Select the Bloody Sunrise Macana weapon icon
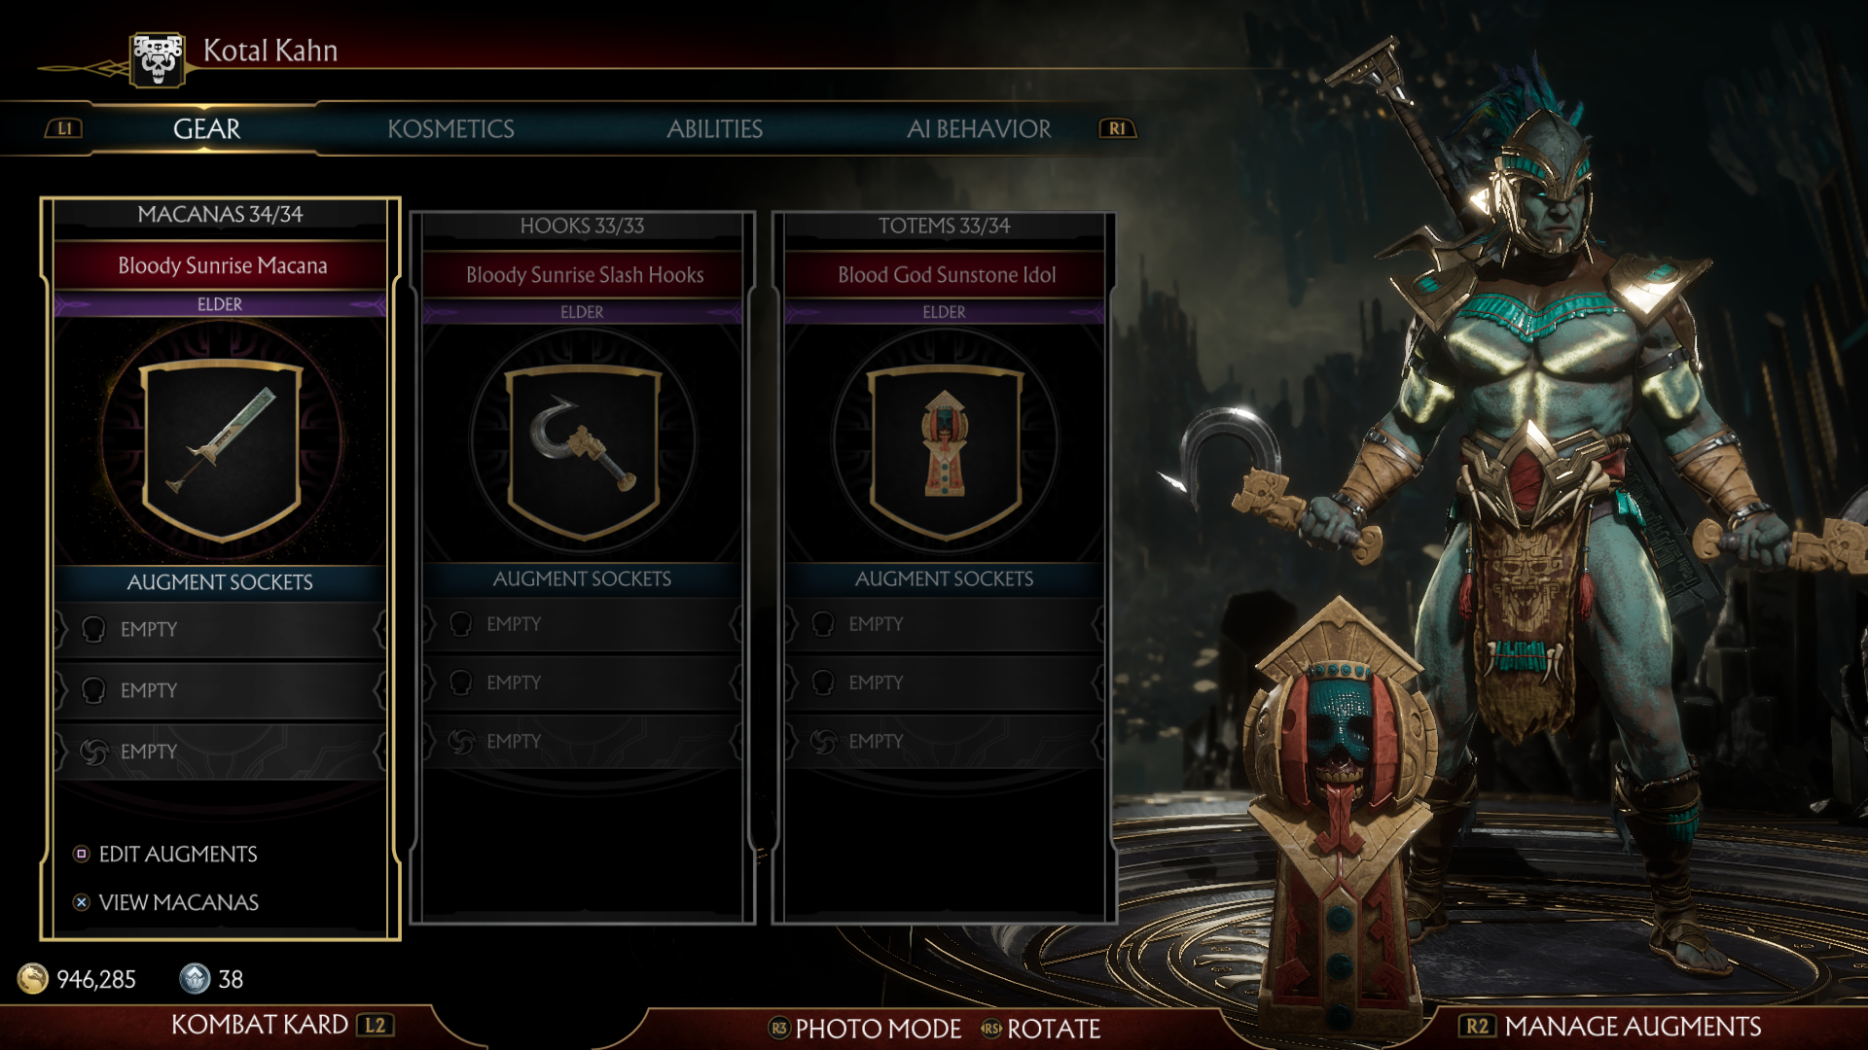This screenshot has height=1050, width=1868. click(222, 449)
